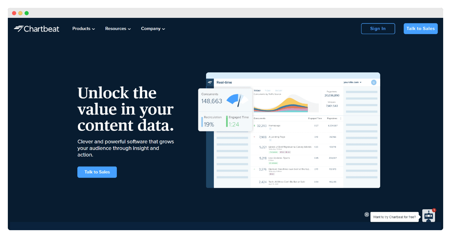This screenshot has height=238, width=451.
Task: Click the user avatar 'U' in dashboard
Action: coord(374,82)
